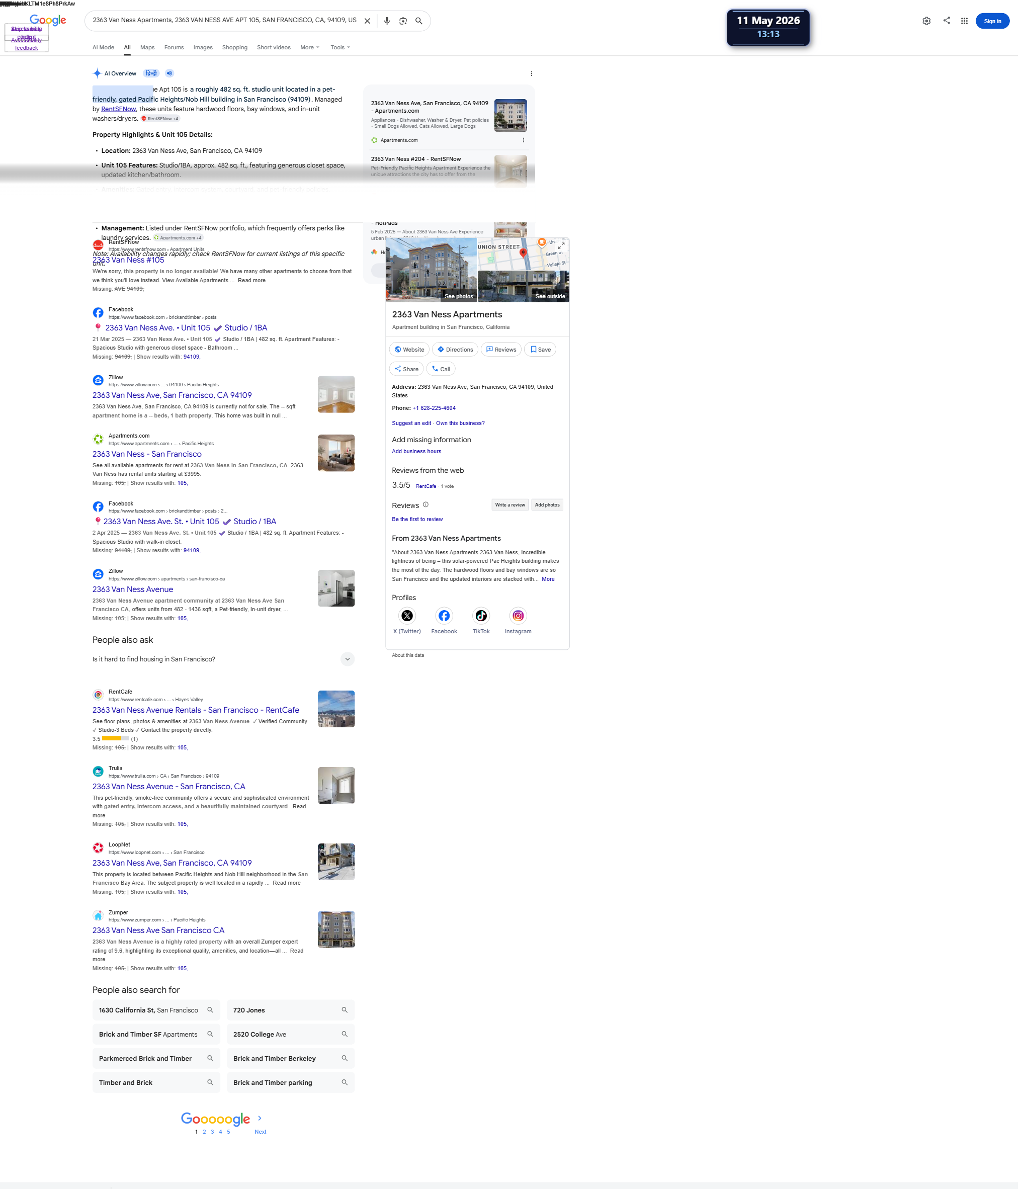Open the X (Twitter) profile icon
The image size is (1024, 1189).
(x=409, y=619)
